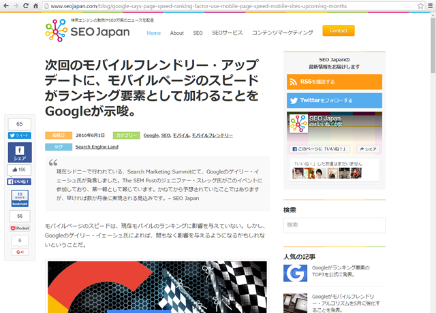
Task: Click the orange Contact button
Action: coord(338,31)
